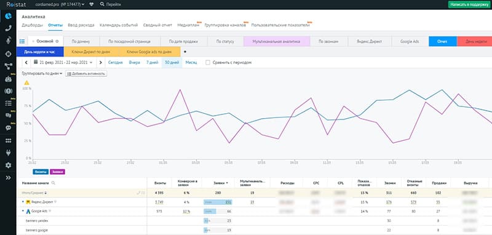
Task: Click the Перейти search field
Action: pyautogui.click(x=114, y=4)
